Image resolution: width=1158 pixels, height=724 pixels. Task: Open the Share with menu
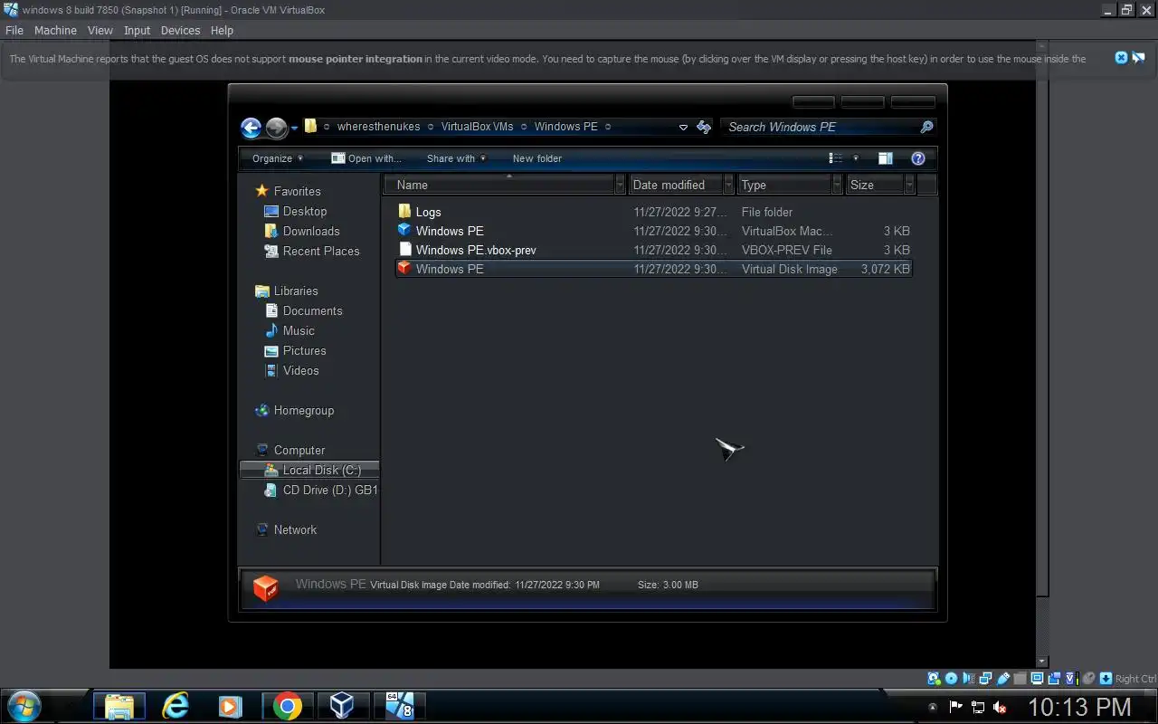point(456,158)
